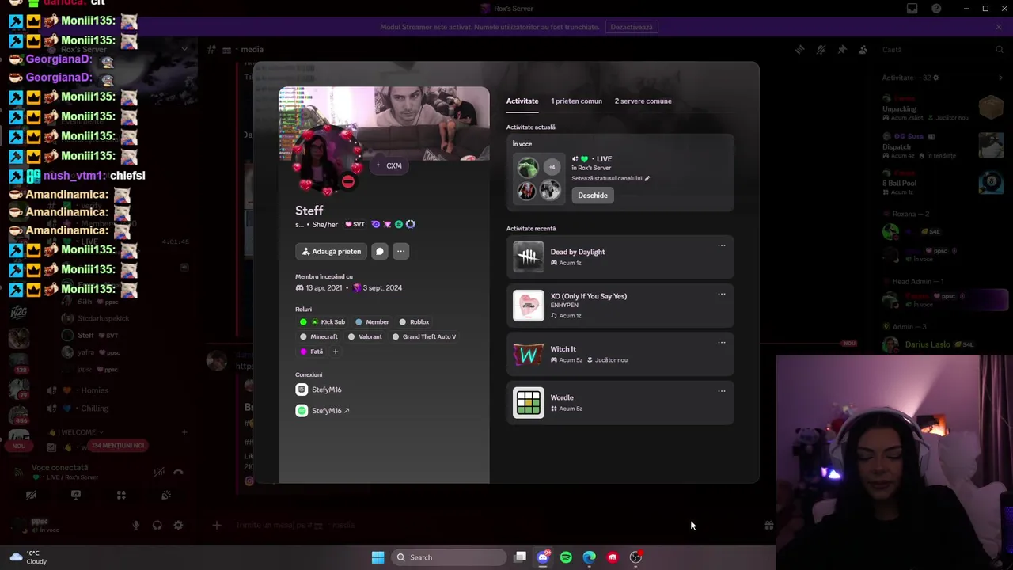Image resolution: width=1013 pixels, height=570 pixels.
Task: Open message bubble icon beside Adaugă prieten
Action: (x=380, y=251)
